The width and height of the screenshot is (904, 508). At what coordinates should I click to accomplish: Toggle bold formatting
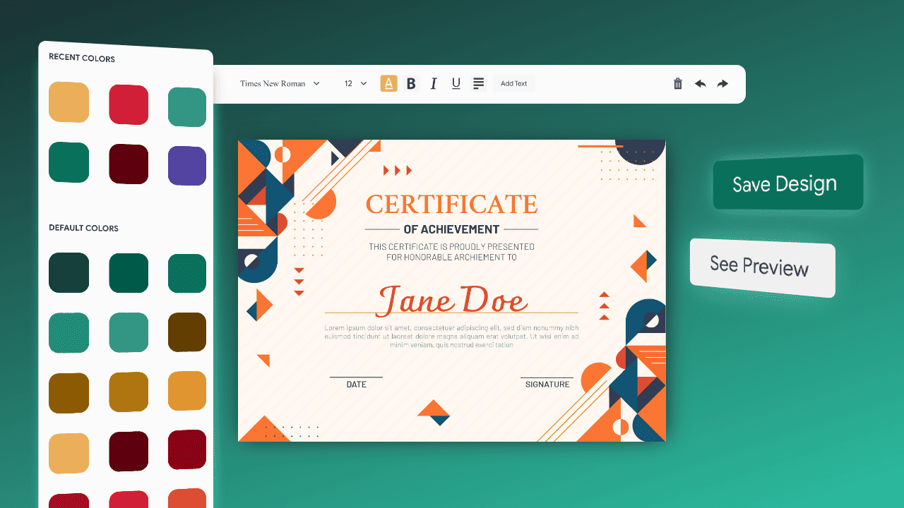click(x=411, y=83)
